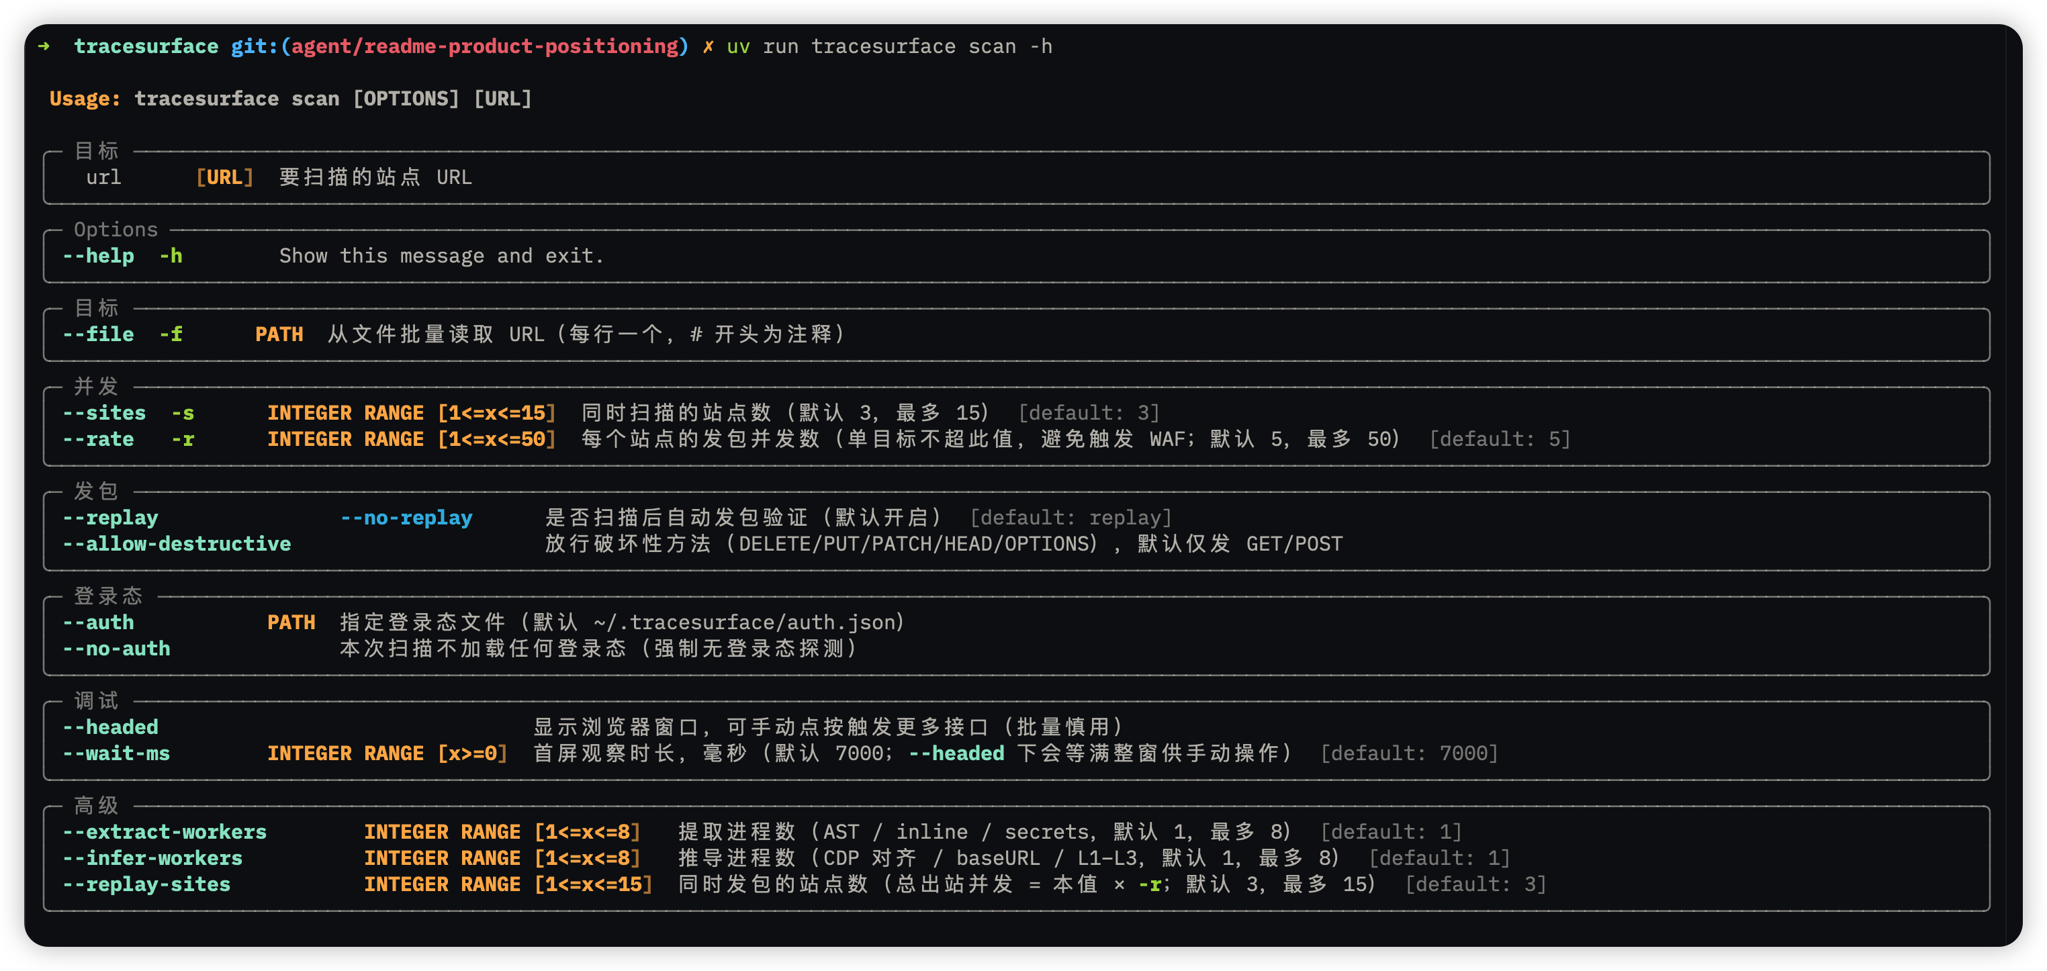
Task: Click the green '--headed' inside the --wait-ms description
Action: click(957, 754)
